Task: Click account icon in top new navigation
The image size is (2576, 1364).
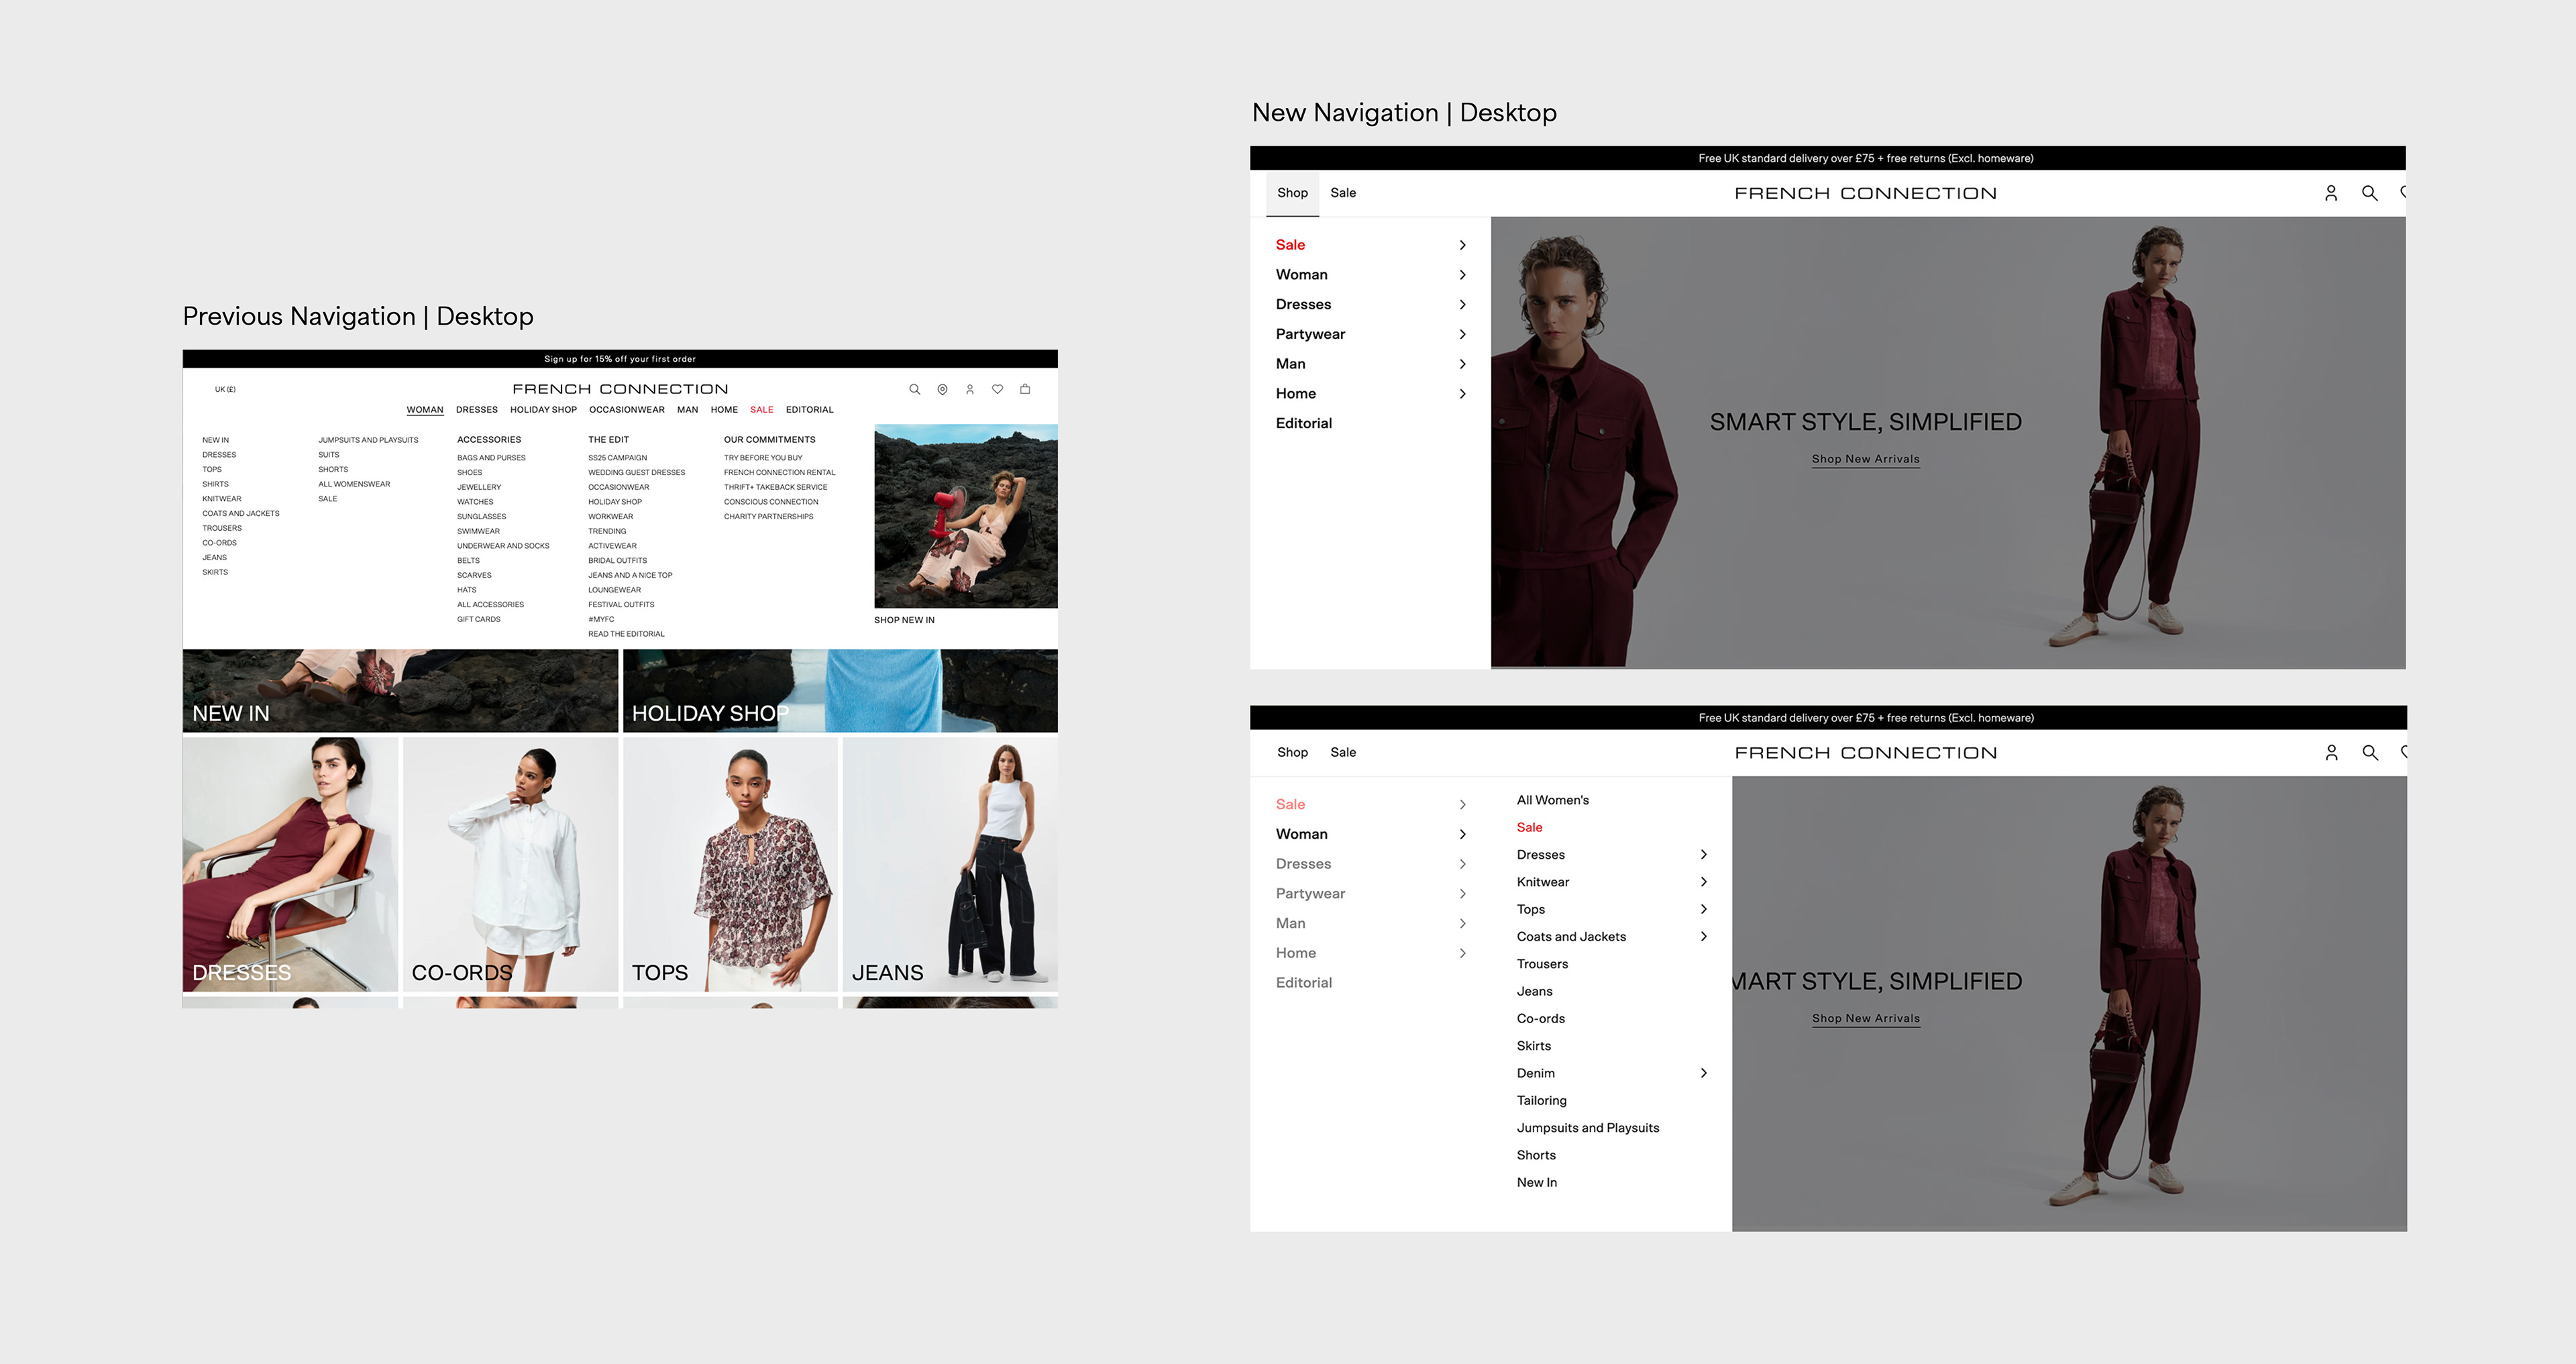Action: pos(2331,193)
